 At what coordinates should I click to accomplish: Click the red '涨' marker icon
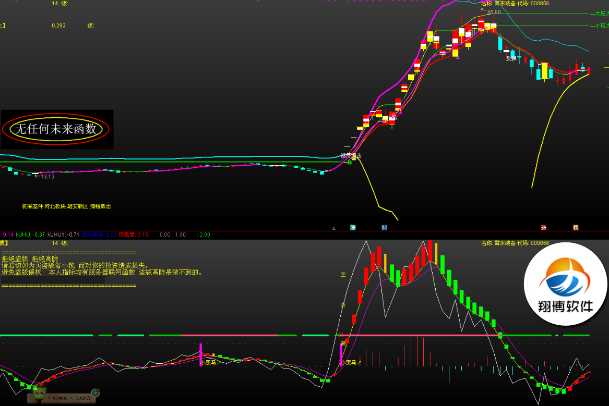point(544,228)
